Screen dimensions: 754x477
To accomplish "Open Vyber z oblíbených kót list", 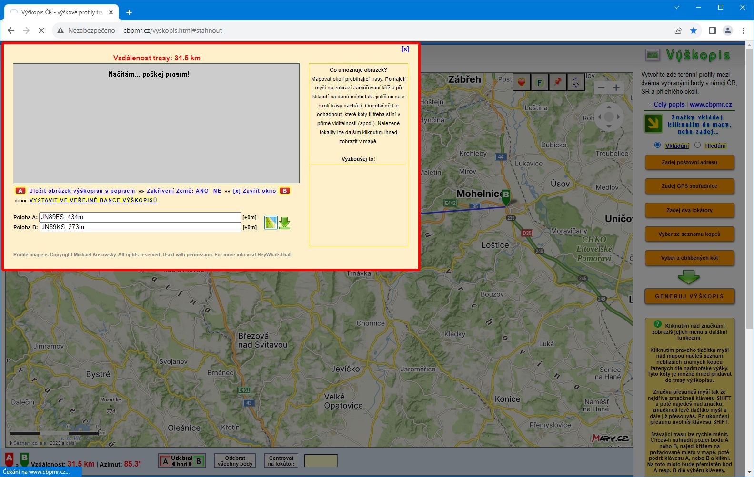I will [x=689, y=258].
